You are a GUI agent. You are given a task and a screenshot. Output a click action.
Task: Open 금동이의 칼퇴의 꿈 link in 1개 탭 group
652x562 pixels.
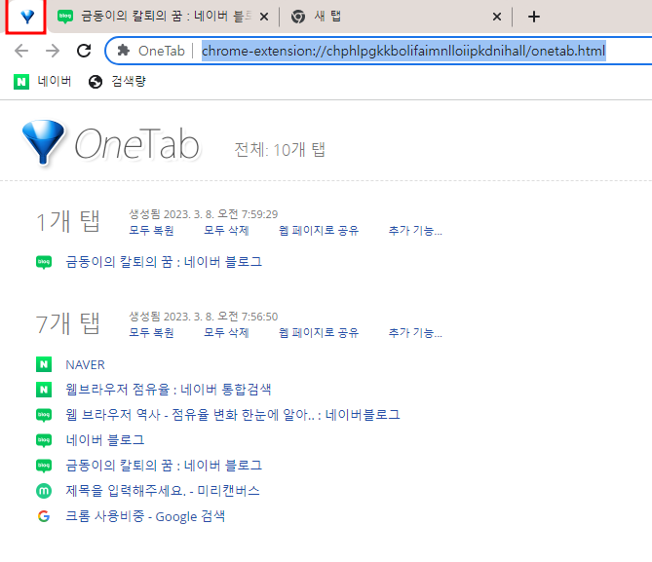tap(164, 262)
